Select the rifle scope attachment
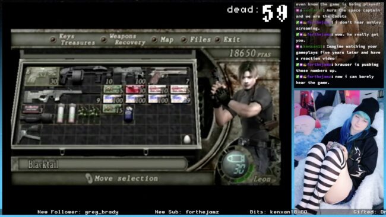Viewport: 386px width, 217px height. 36,119
